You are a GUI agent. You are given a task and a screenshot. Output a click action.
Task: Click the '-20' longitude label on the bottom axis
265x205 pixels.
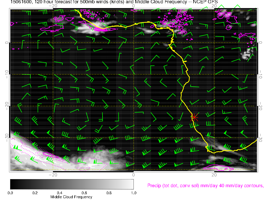point(53,175)
